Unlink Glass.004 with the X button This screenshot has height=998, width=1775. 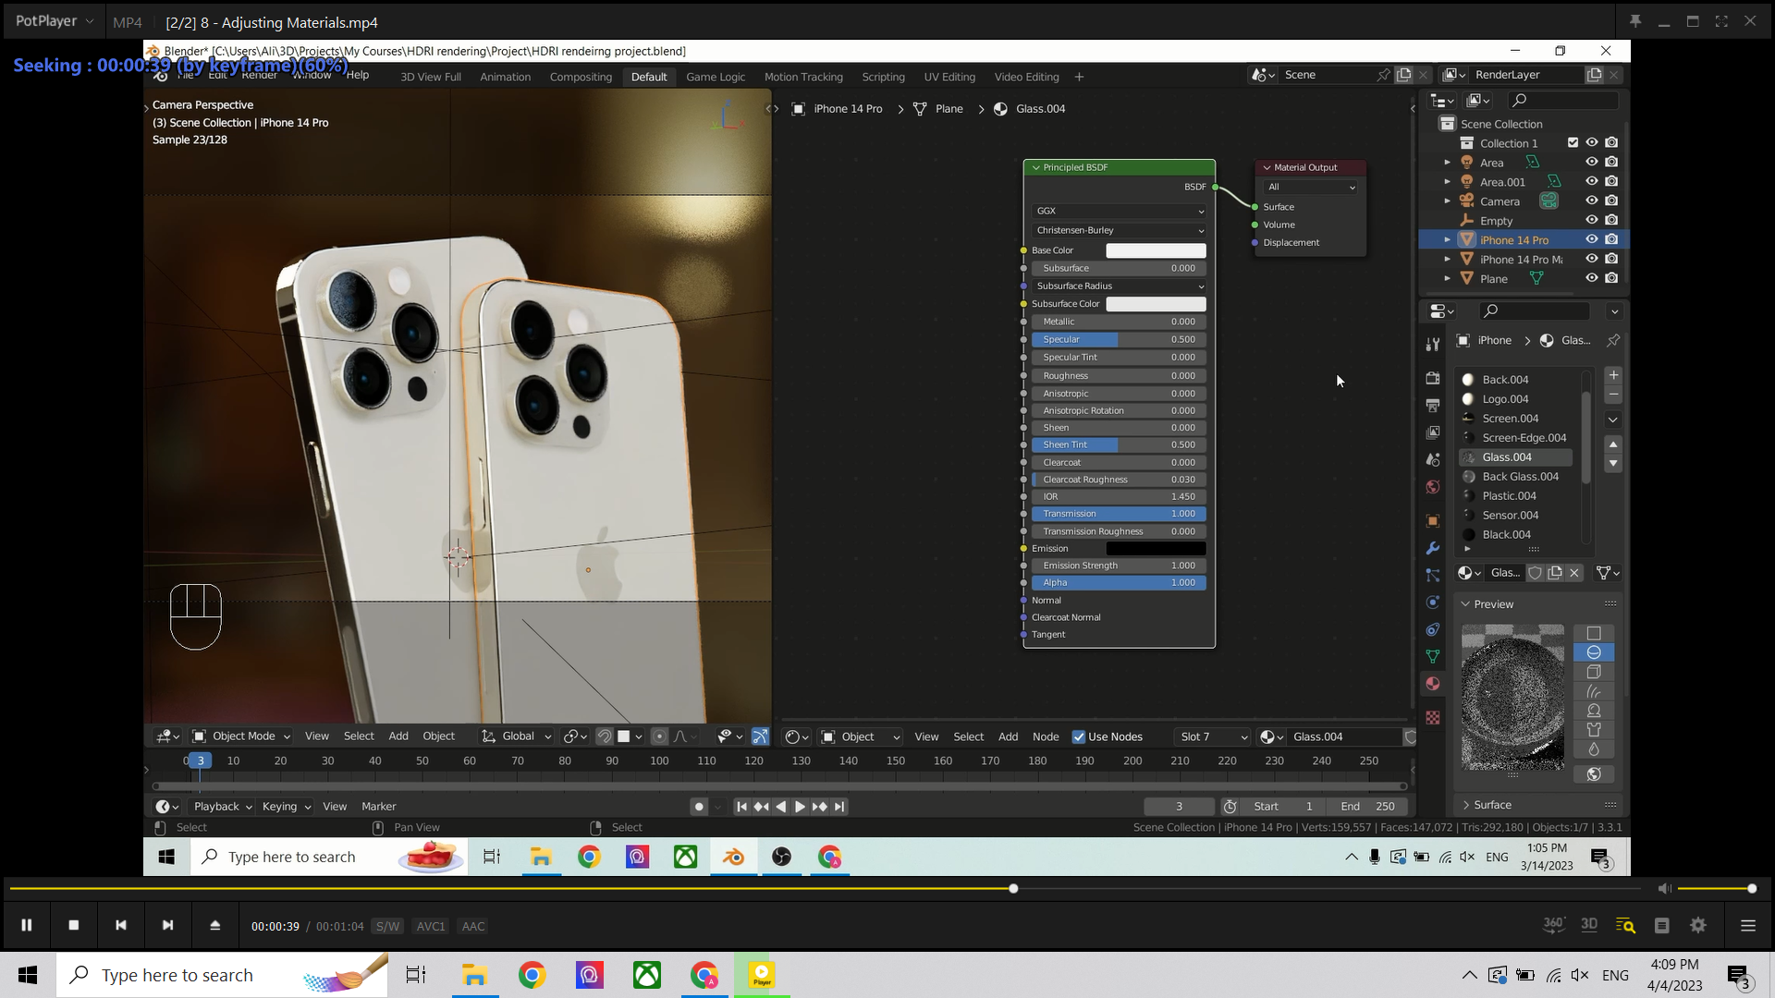pyautogui.click(x=1573, y=573)
